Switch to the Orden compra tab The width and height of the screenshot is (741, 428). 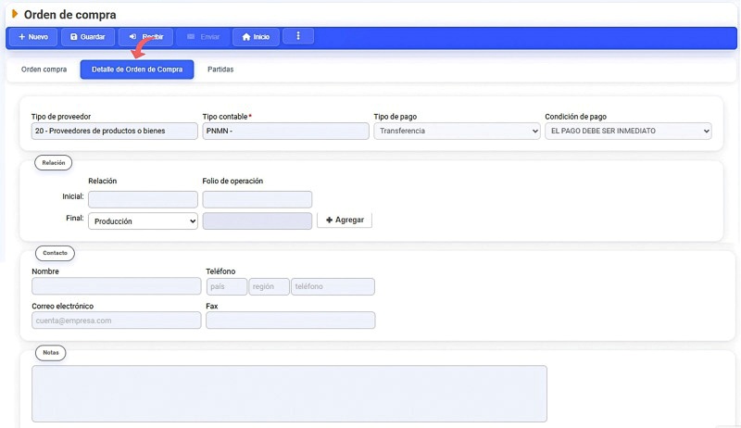coord(44,69)
